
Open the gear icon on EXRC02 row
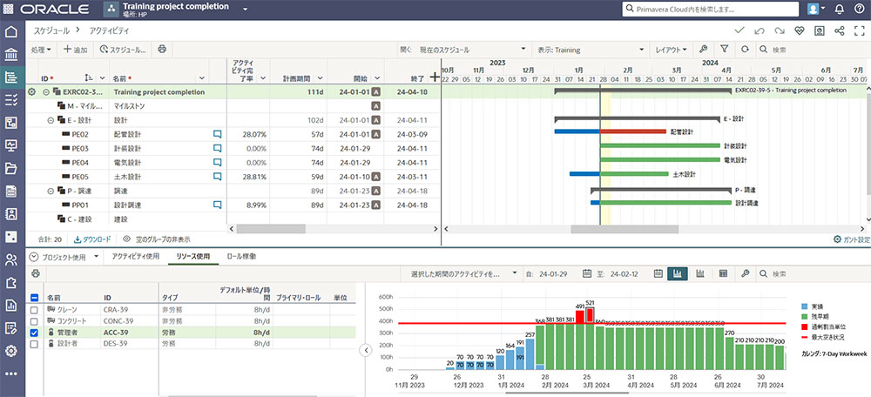tap(31, 91)
